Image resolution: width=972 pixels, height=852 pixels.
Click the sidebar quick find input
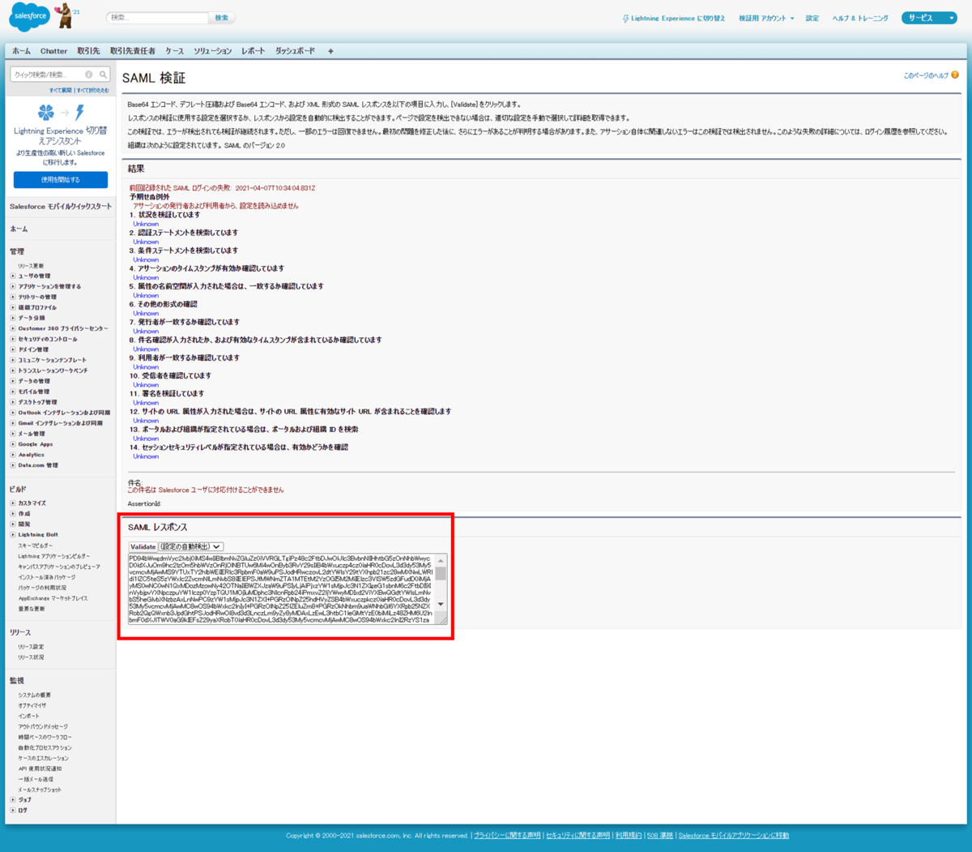coord(49,75)
